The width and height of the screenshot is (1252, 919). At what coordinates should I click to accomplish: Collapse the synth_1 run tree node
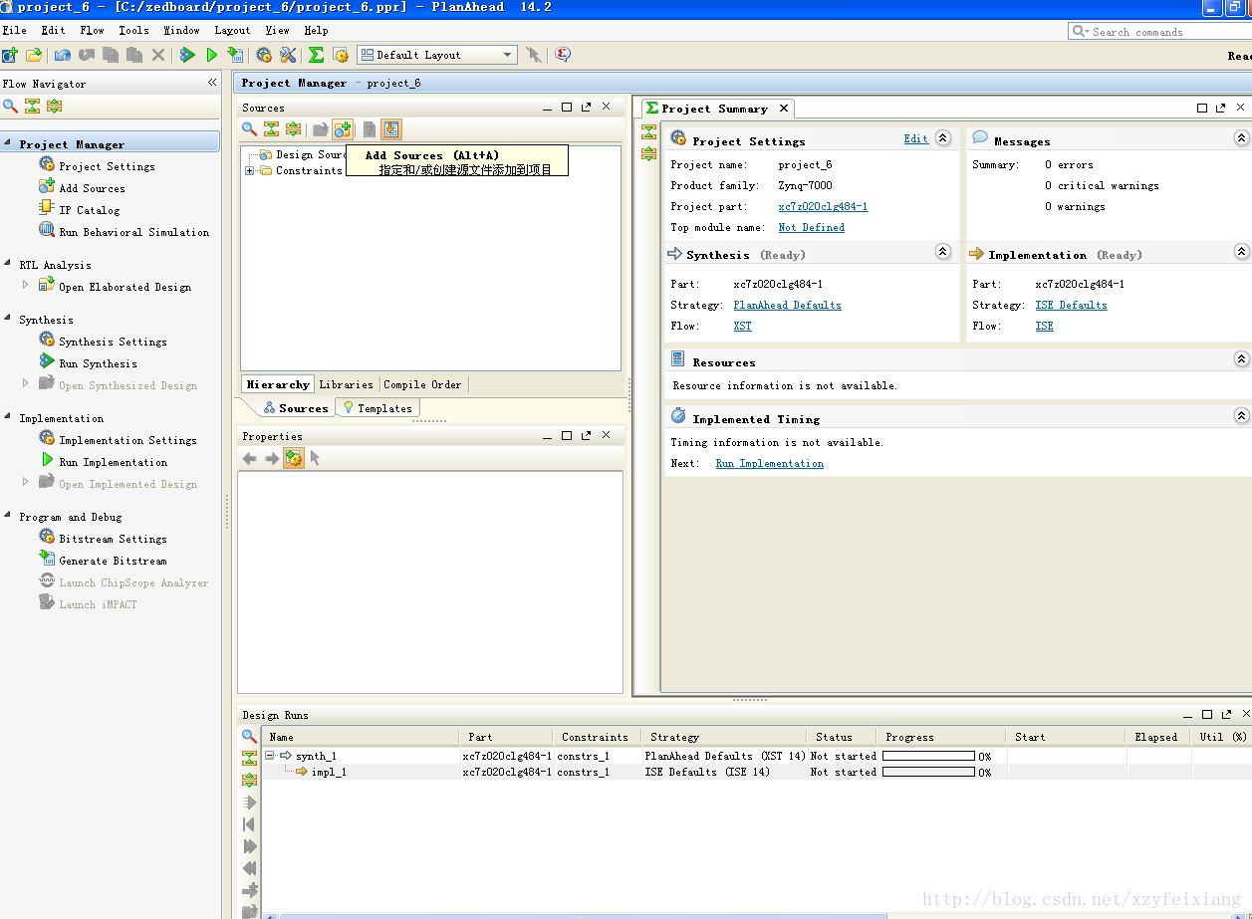[270, 756]
